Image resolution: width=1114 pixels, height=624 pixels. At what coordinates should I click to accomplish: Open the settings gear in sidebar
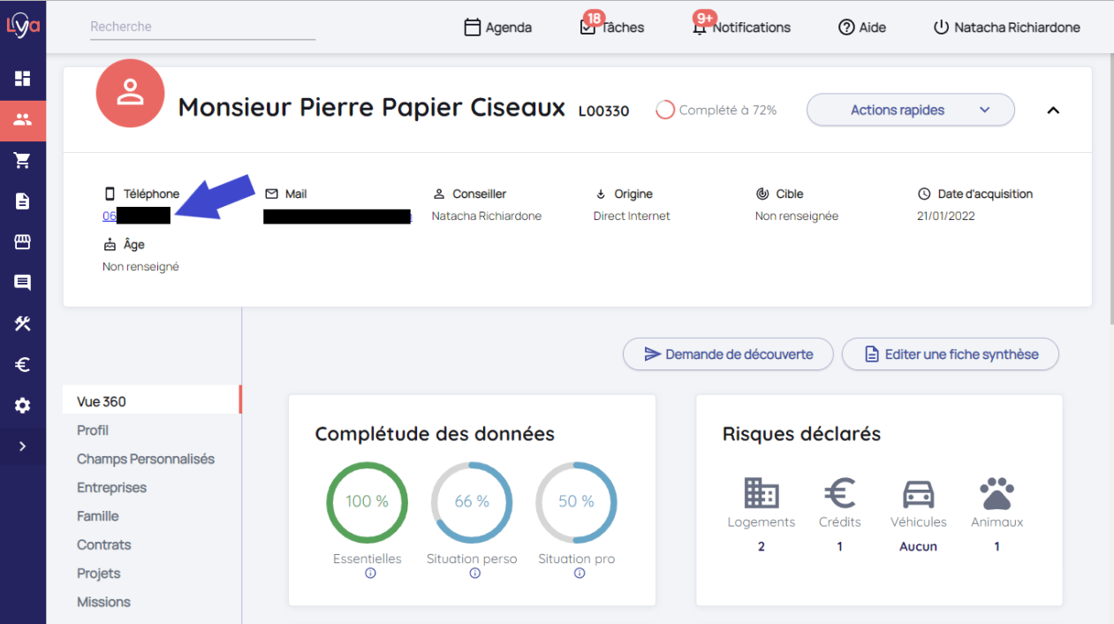[x=23, y=406]
